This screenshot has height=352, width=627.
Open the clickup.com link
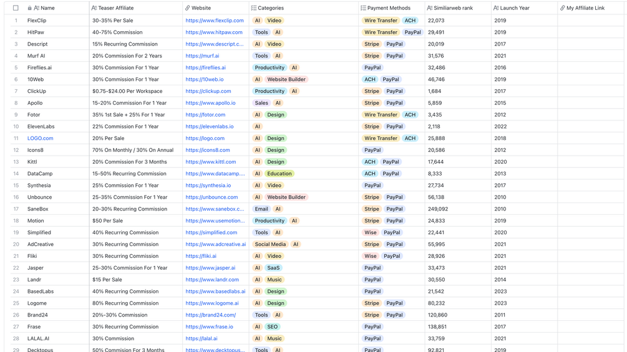(208, 92)
